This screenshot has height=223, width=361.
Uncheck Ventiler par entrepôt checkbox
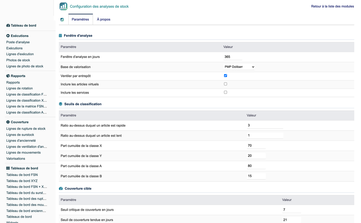[x=225, y=76]
